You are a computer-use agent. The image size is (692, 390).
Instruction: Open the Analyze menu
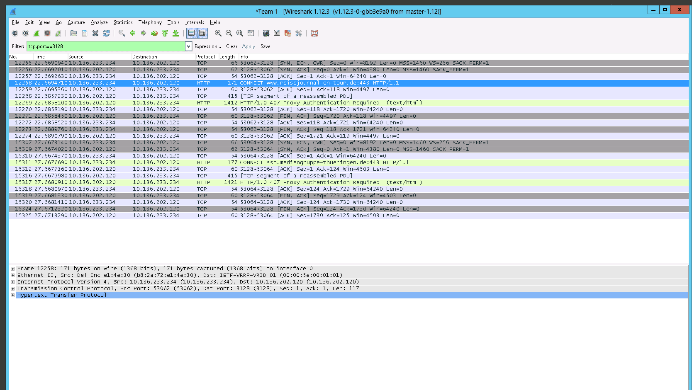(99, 22)
